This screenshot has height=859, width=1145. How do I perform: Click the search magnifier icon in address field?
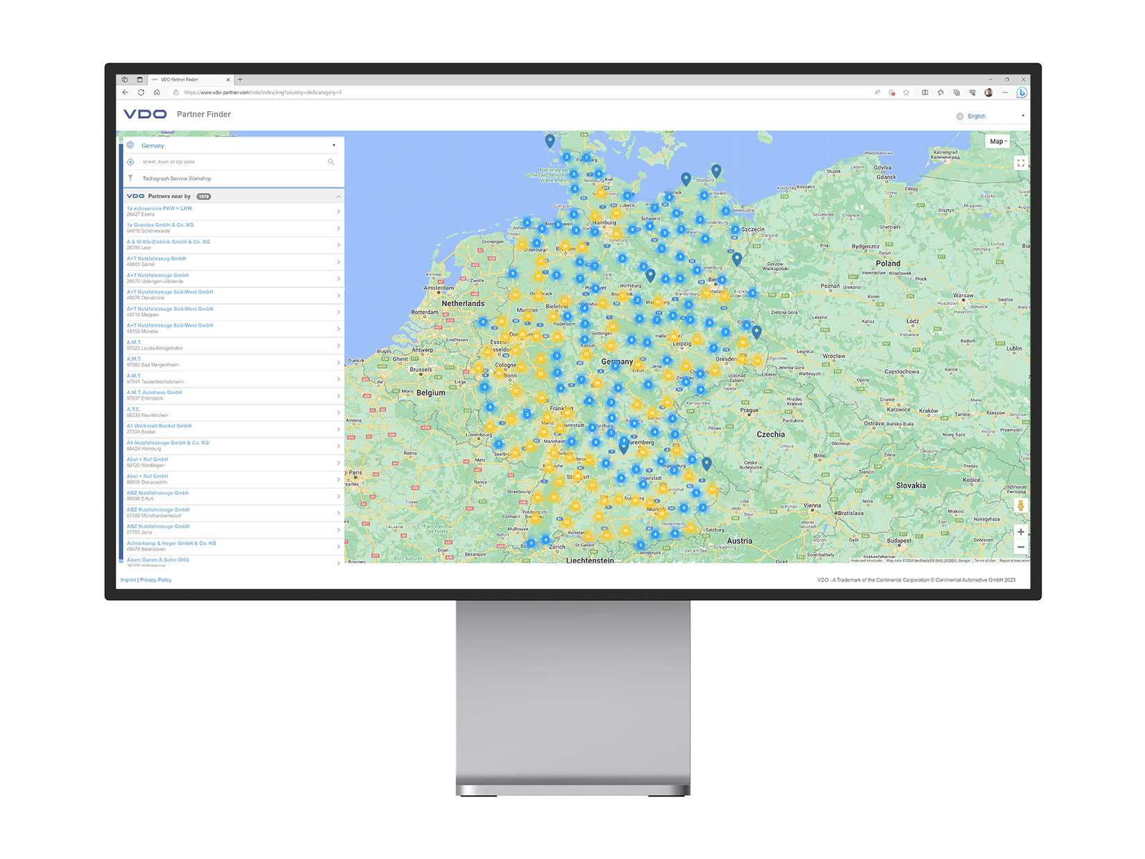coord(331,162)
